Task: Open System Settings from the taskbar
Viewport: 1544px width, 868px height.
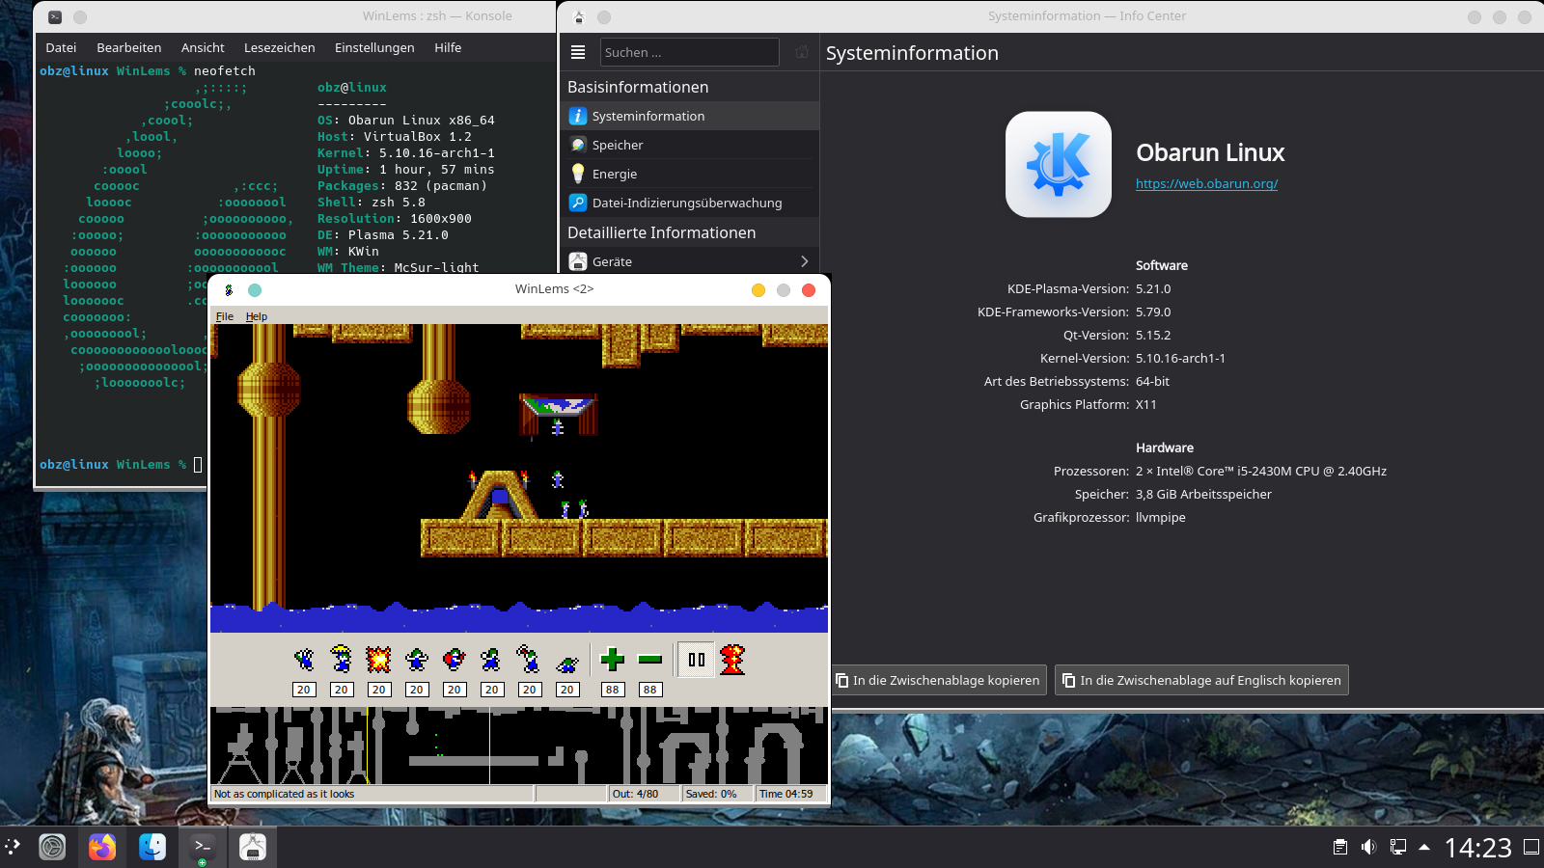Action: pos(52,847)
